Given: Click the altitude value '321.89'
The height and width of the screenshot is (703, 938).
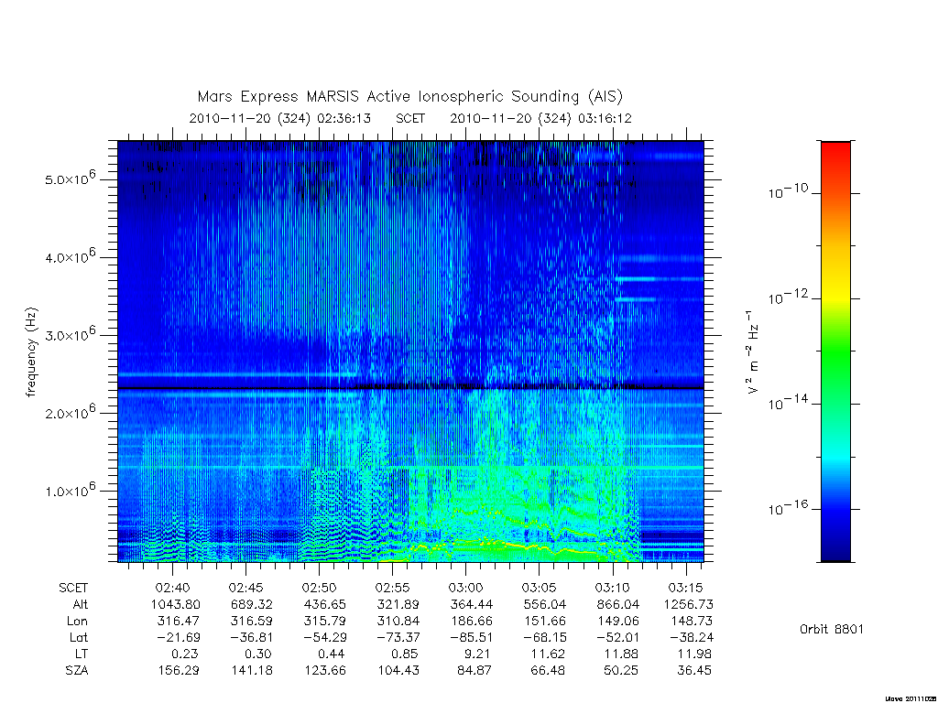Looking at the screenshot, I should [x=398, y=604].
